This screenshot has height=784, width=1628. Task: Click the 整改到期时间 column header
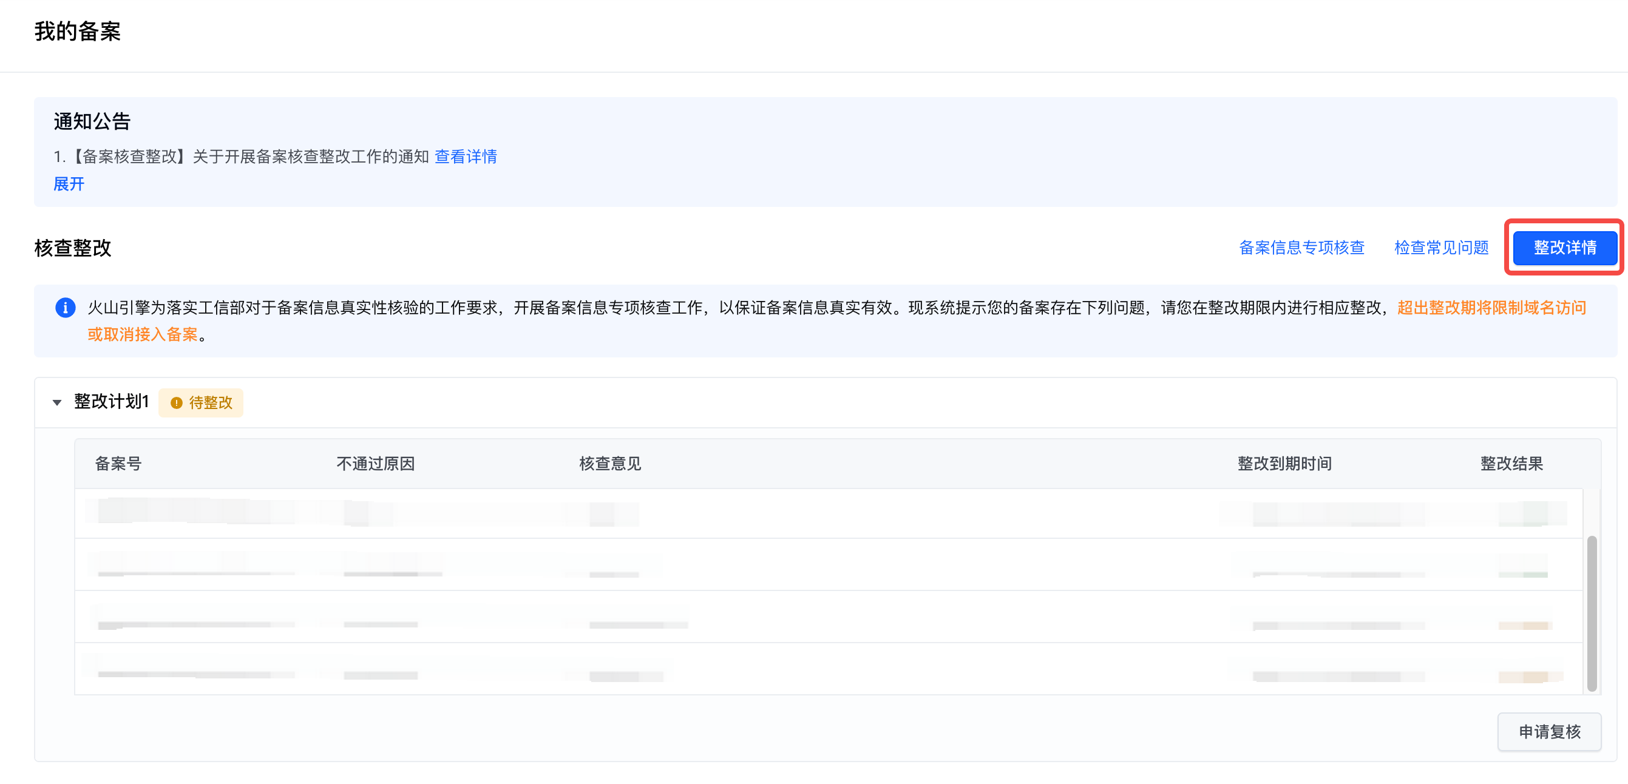pos(1284,464)
